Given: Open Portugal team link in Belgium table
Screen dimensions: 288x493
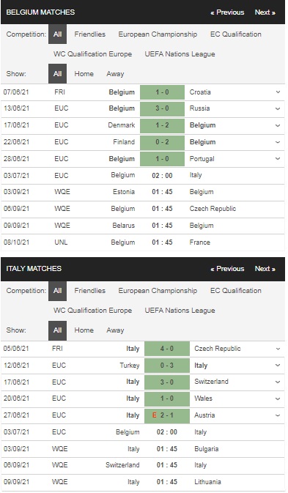Looking at the screenshot, I should [202, 159].
